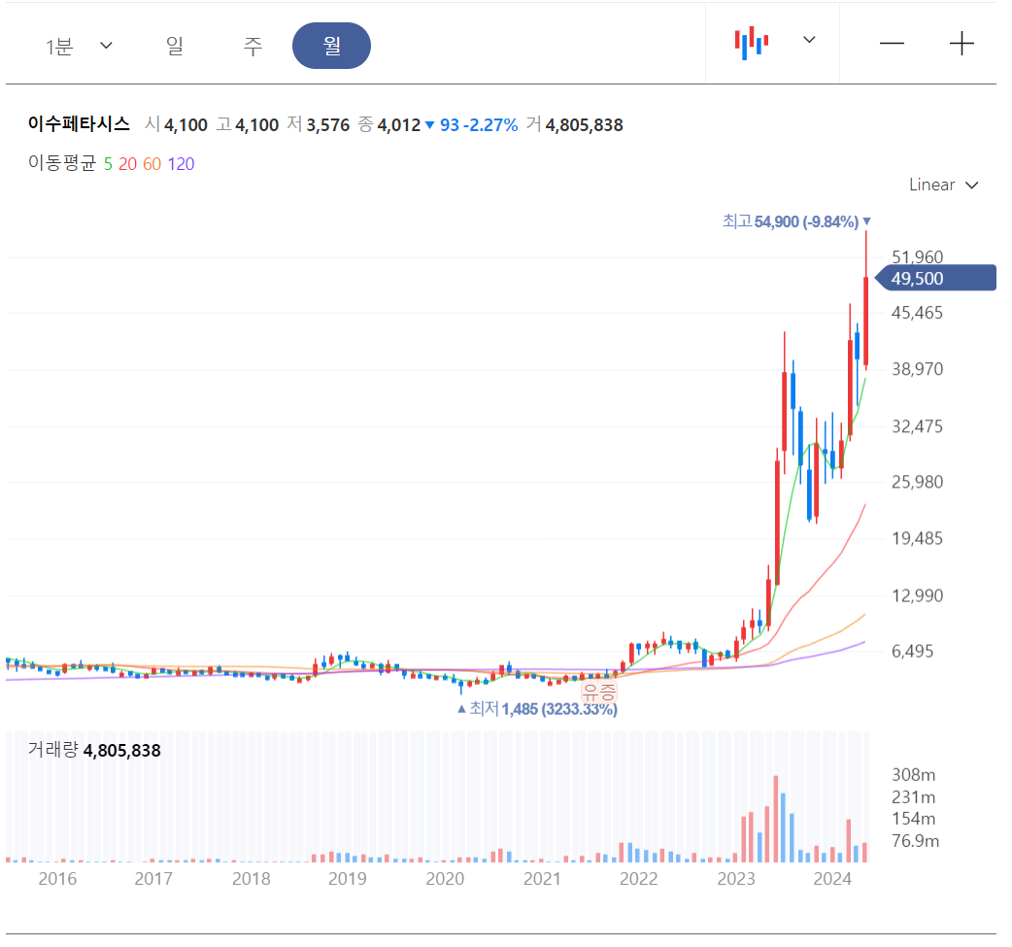Click the 2020 year axis label
This screenshot has width=1012, height=947.
point(446,879)
